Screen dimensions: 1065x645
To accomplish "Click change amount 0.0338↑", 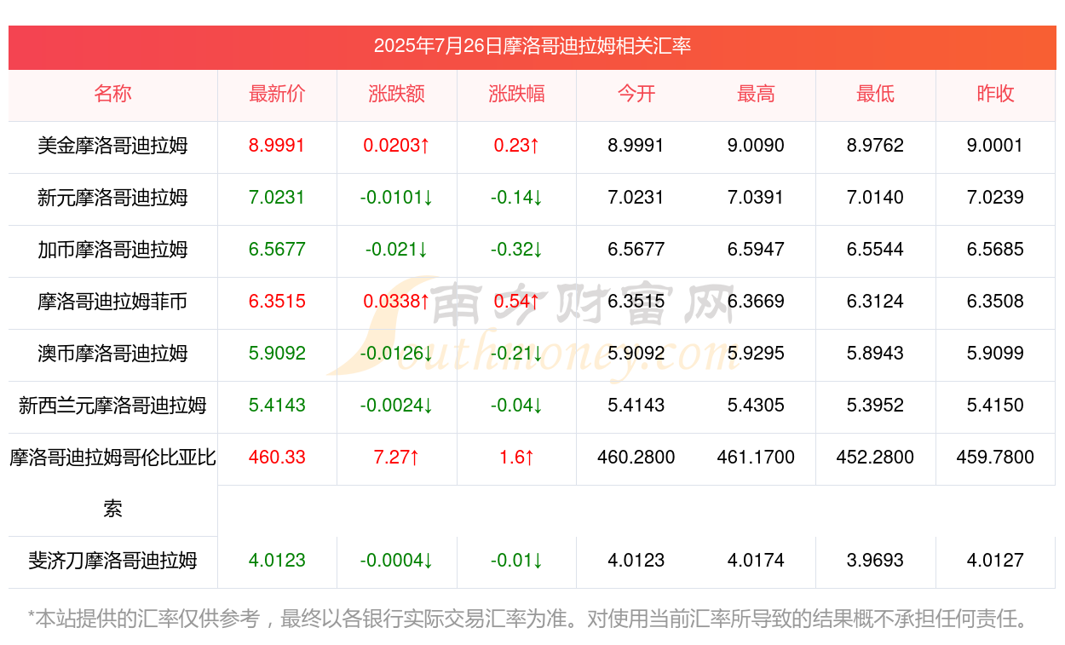I will 397,302.
